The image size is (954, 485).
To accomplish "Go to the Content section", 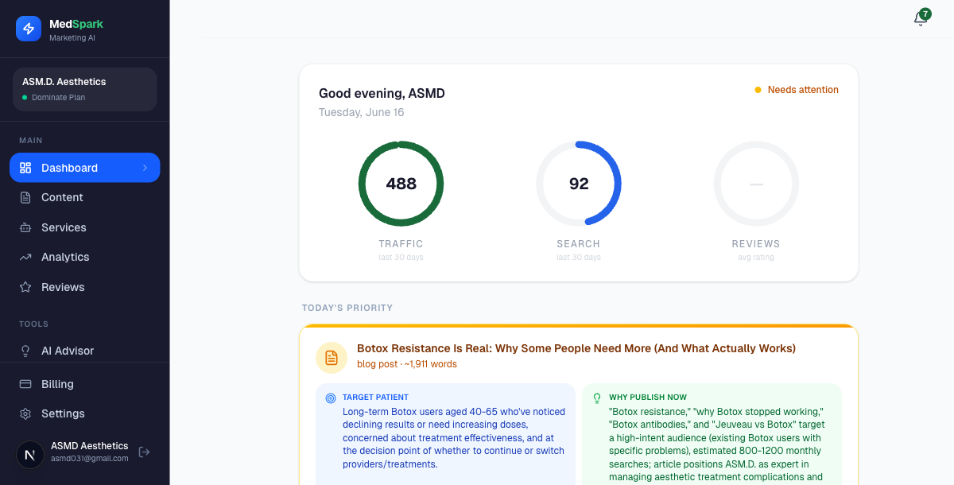I will click(x=84, y=197).
